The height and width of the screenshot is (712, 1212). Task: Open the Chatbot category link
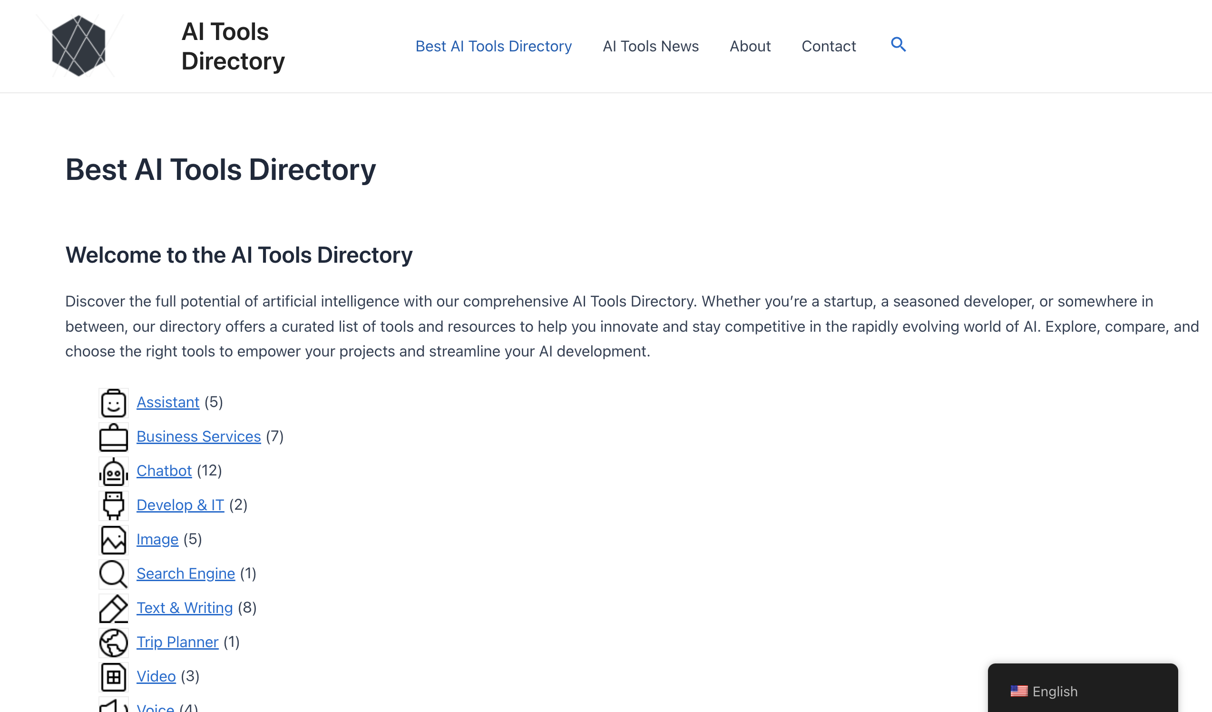point(164,472)
